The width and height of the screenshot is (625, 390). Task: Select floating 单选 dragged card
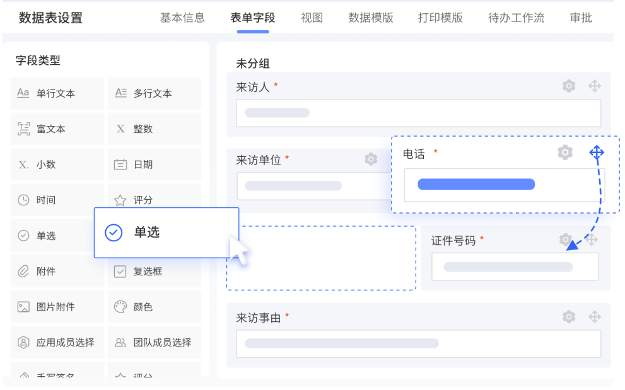166,232
